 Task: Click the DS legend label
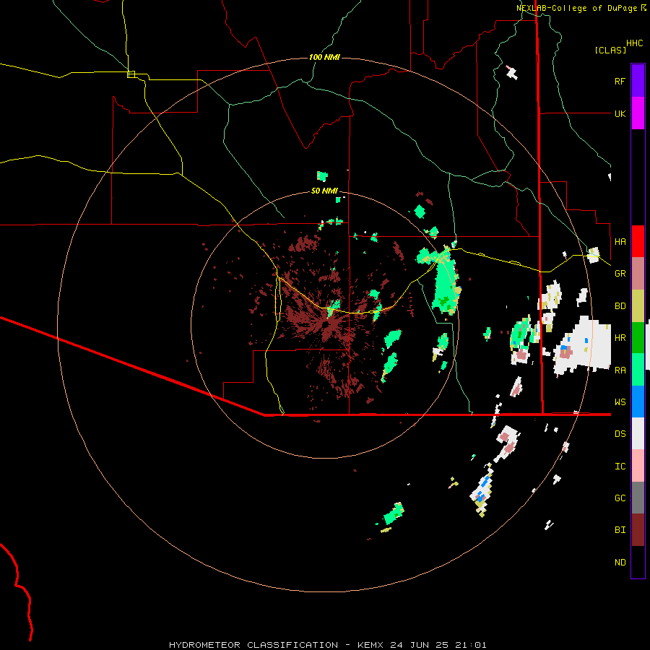[620, 434]
